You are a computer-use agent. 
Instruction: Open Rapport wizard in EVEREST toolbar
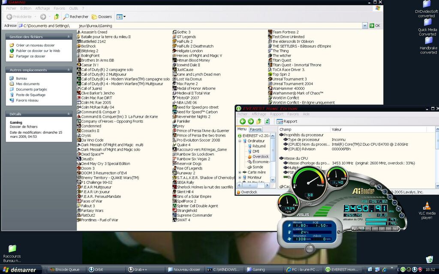[287, 121]
